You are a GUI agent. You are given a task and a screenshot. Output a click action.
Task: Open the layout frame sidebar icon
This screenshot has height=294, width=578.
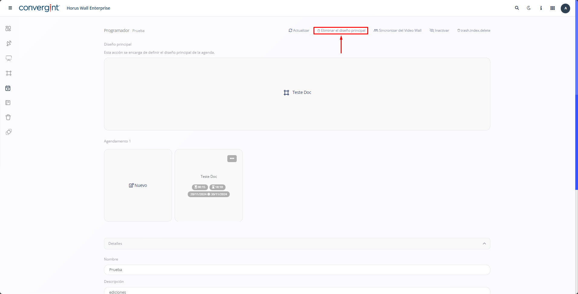tap(8, 73)
